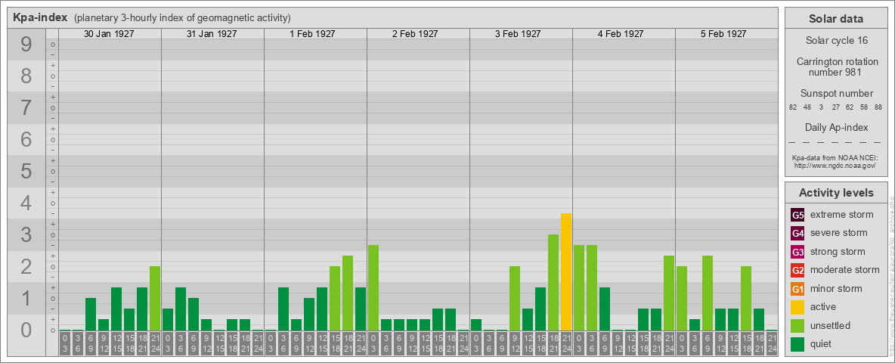Click the 5 Feb 6-9 light green bar
Viewport: 895px width, 363px height.
(708, 293)
